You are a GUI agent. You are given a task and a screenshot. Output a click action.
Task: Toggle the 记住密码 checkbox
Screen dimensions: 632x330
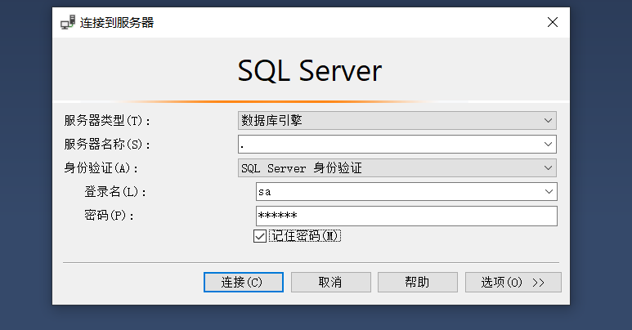coord(259,236)
